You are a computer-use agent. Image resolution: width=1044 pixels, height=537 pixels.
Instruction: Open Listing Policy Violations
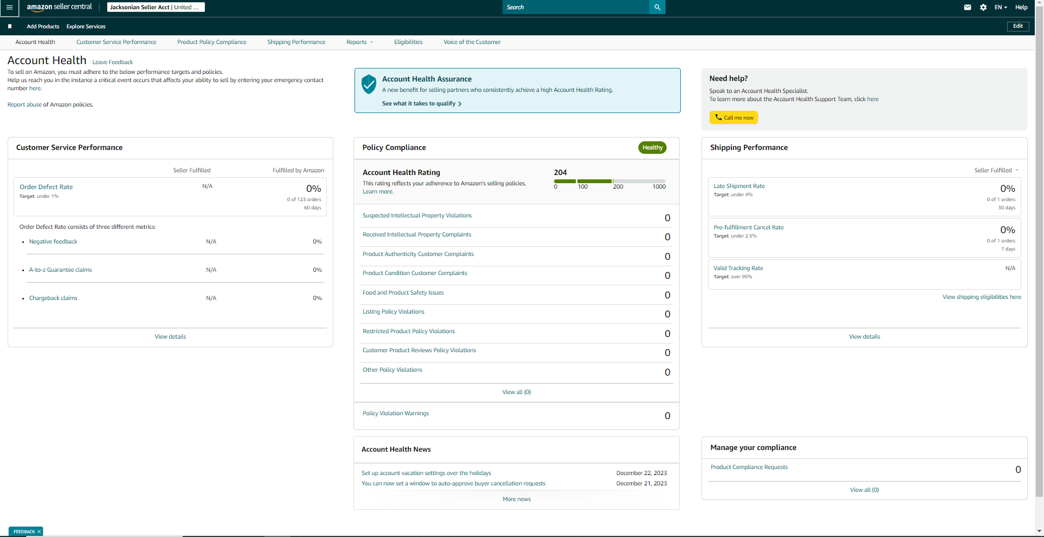[x=393, y=311]
